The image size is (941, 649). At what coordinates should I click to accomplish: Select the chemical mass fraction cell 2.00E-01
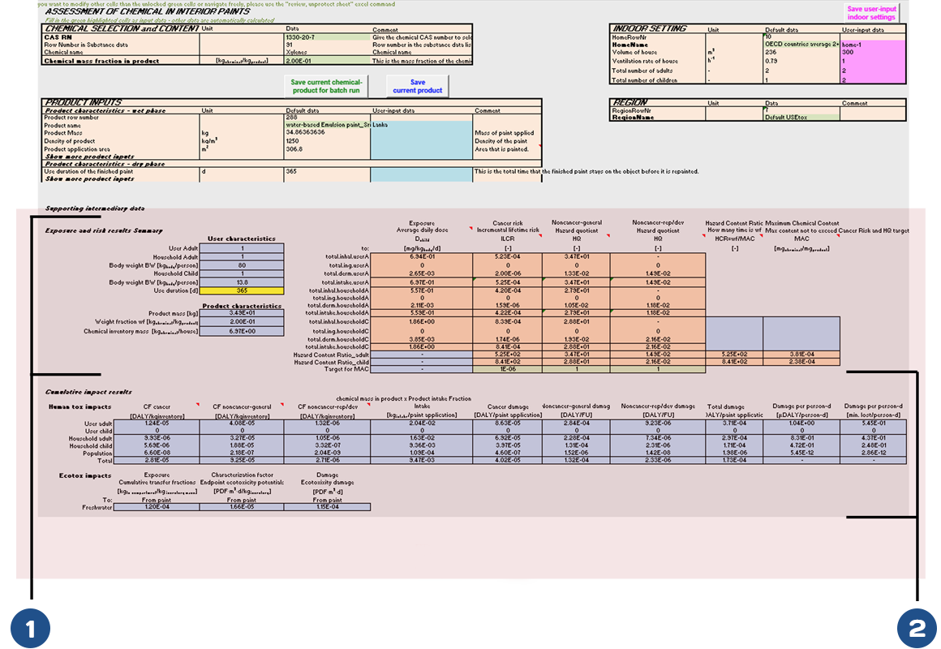point(327,61)
